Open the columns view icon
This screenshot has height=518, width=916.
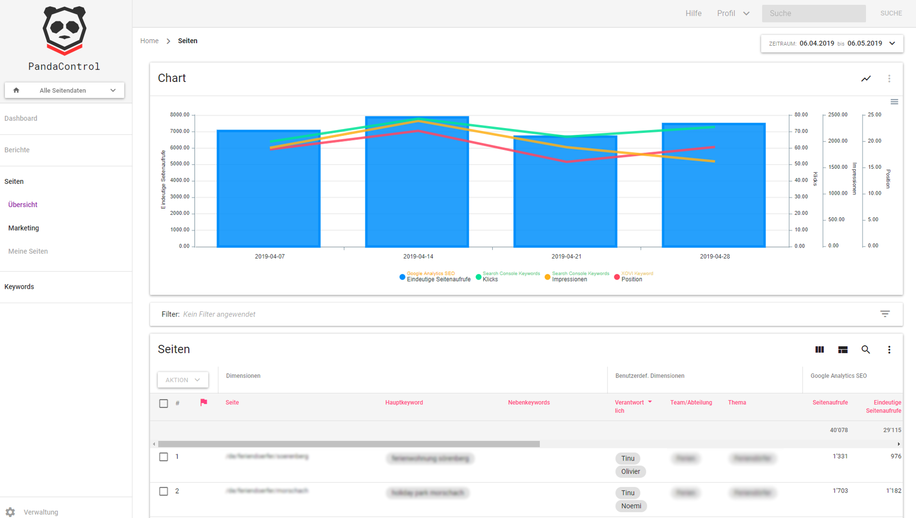(x=819, y=349)
